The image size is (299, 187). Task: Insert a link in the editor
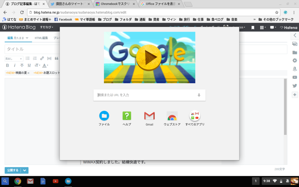[x=42, y=58]
